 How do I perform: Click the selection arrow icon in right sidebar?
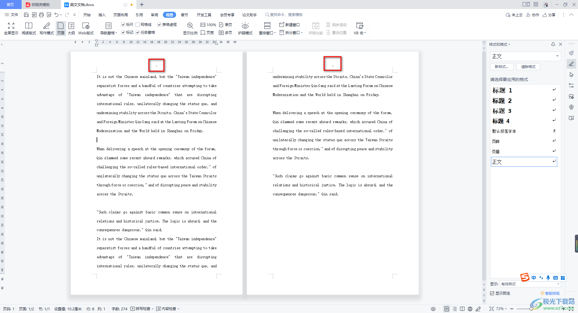571,75
